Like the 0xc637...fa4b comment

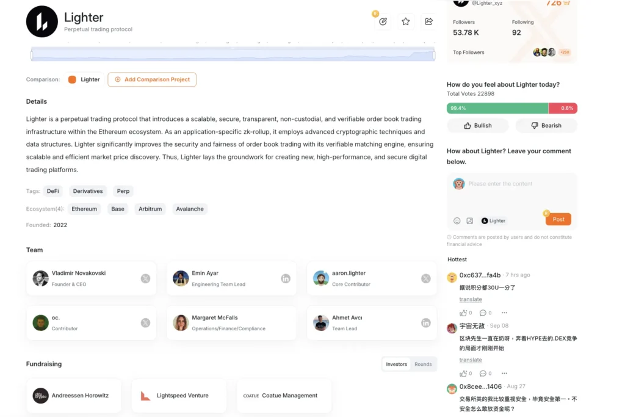463,313
